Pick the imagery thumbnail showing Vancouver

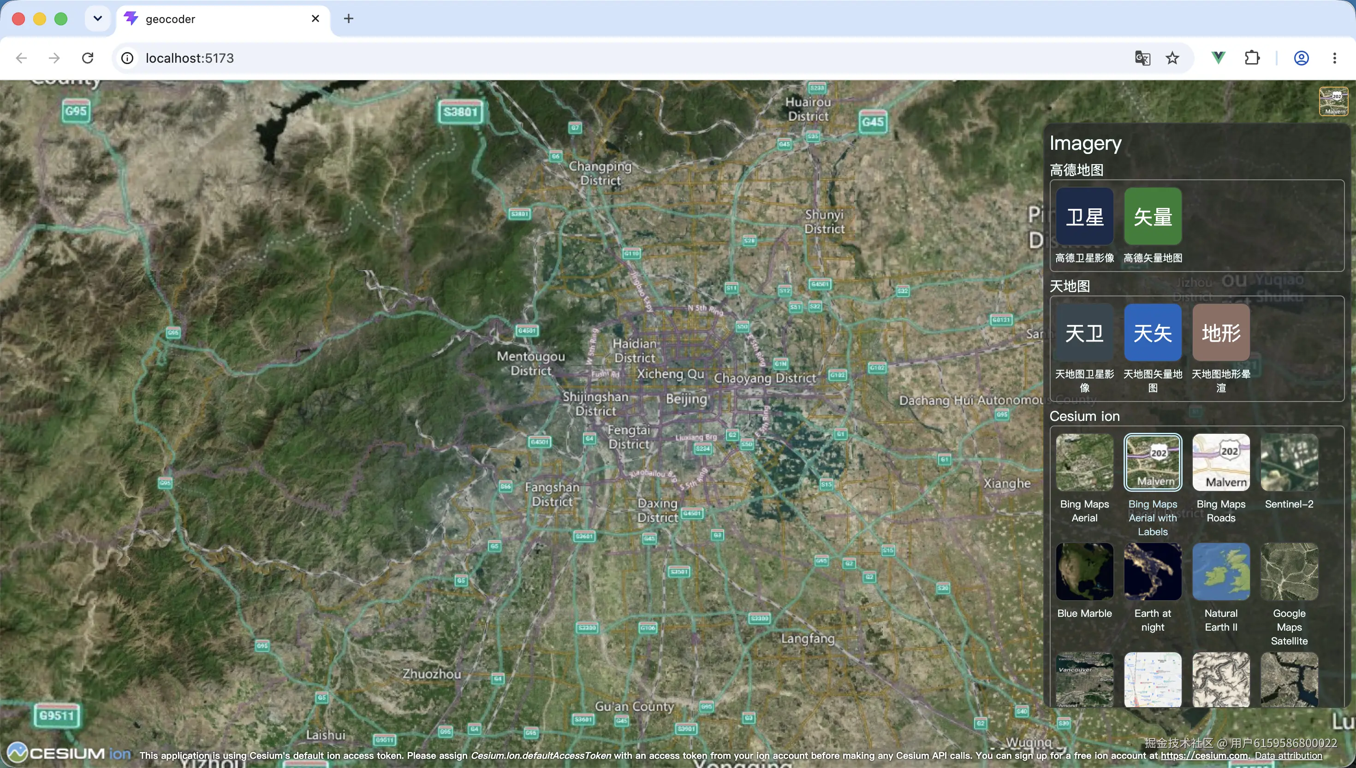1084,680
